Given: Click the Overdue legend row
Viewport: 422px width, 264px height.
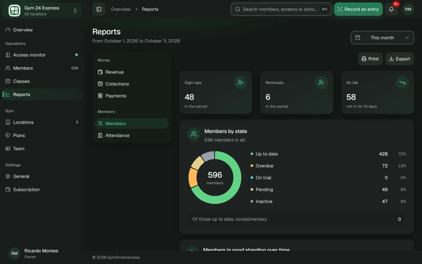Looking at the screenshot, I should [x=328, y=166].
